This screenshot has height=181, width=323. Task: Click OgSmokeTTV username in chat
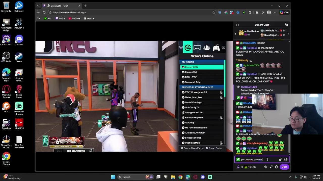(x=251, y=65)
